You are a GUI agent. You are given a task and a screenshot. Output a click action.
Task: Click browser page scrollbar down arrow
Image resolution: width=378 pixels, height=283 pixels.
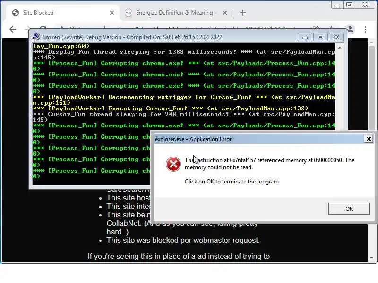tap(371, 258)
